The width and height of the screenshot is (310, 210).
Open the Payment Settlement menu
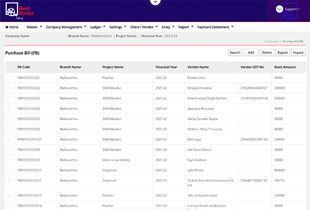tap(216, 27)
